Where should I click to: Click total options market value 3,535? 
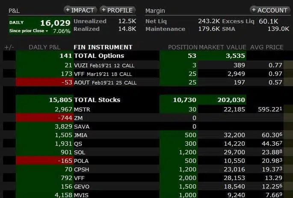point(235,56)
